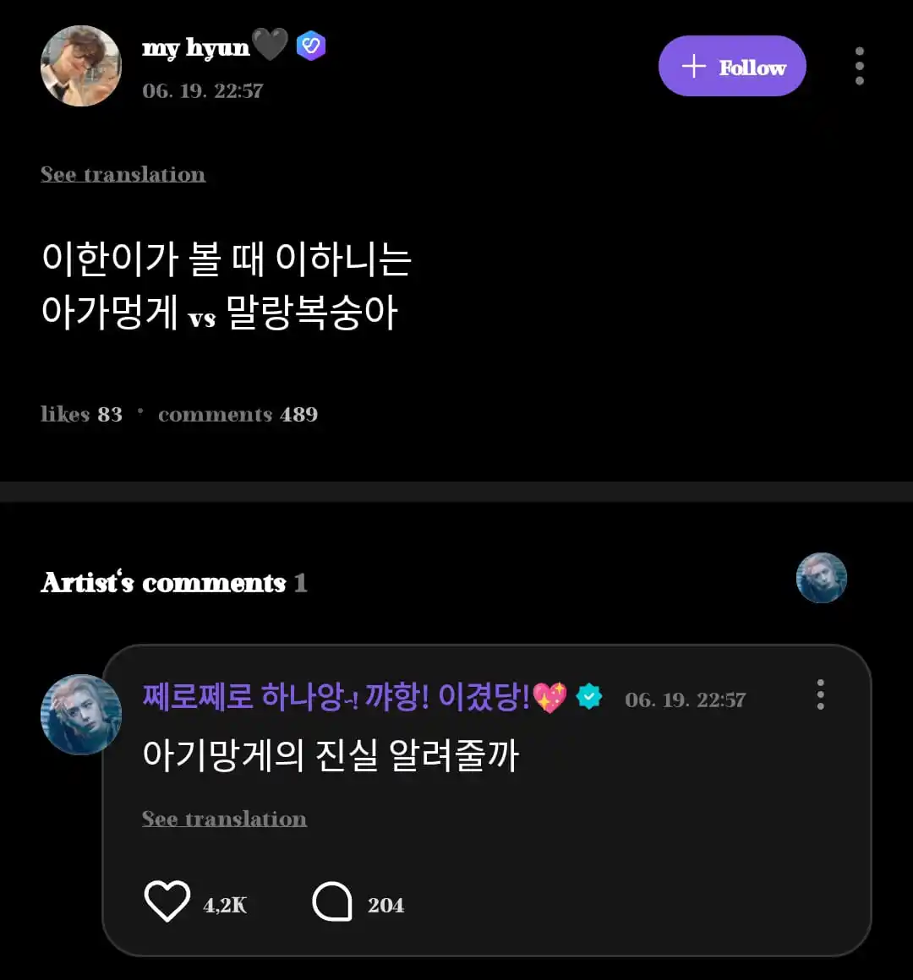Open the likes 83 list

click(81, 414)
